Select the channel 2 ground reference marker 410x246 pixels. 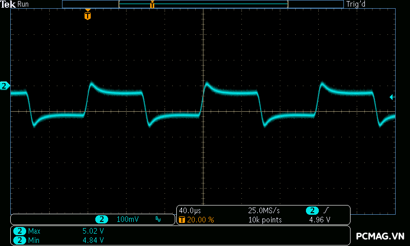pos(5,86)
